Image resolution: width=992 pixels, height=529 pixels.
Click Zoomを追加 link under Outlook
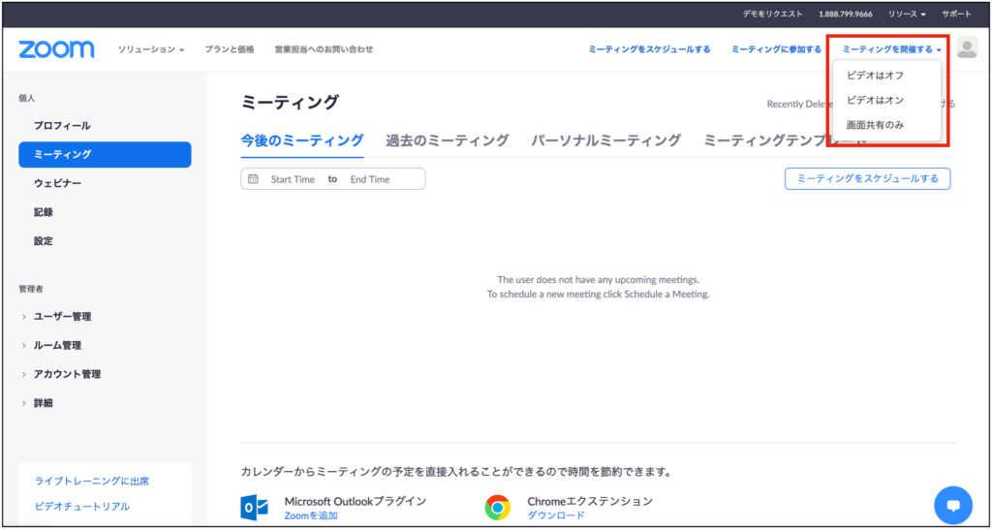pos(311,515)
